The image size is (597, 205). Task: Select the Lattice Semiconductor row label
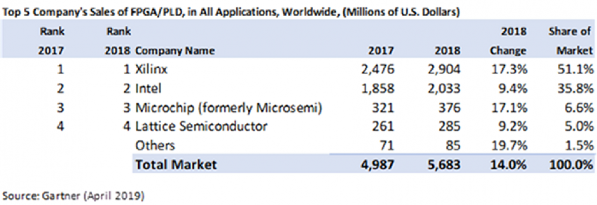coord(201,126)
